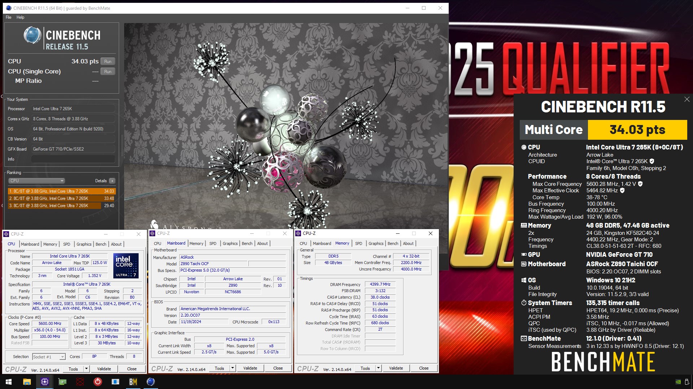Image resolution: width=693 pixels, height=389 pixels.
Task: Open the red power button taskbar app
Action: point(98,382)
